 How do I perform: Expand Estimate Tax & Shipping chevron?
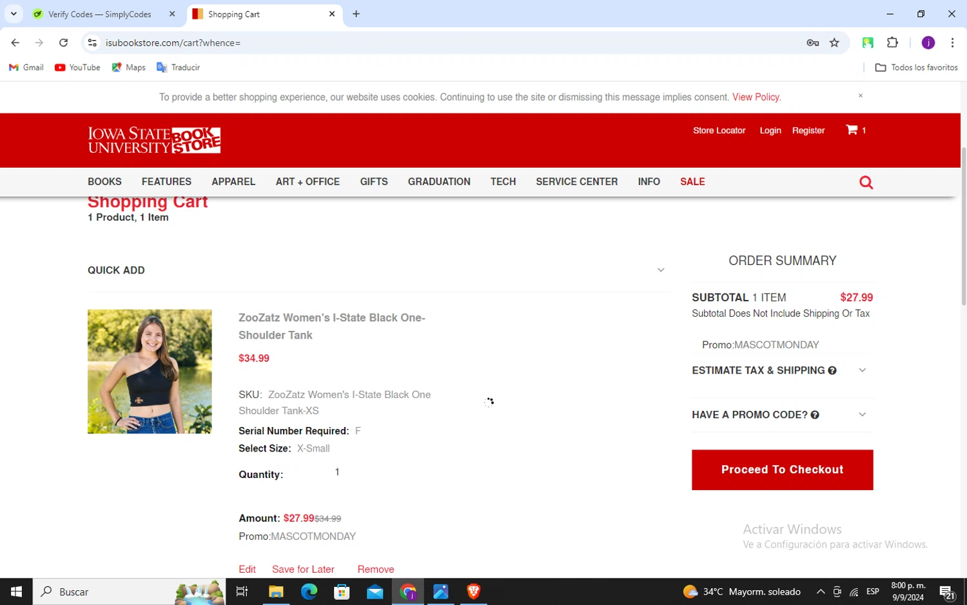pyautogui.click(x=862, y=370)
